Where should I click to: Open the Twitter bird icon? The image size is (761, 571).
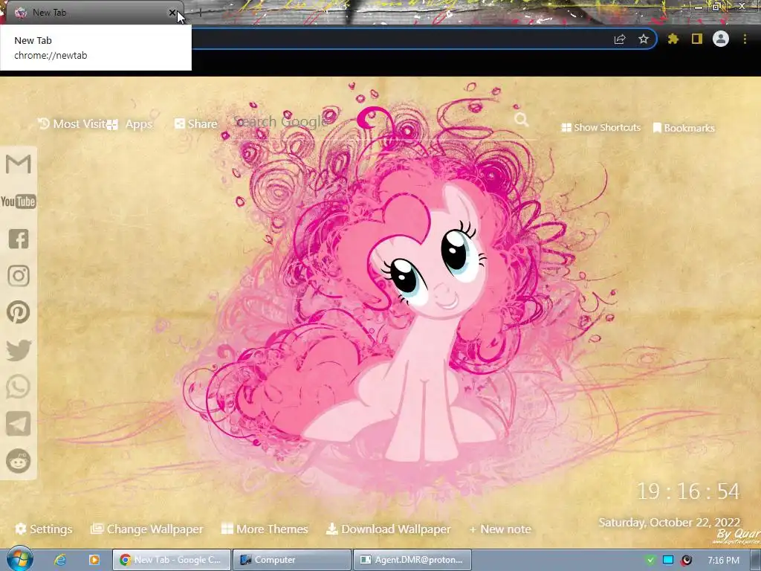click(x=19, y=350)
